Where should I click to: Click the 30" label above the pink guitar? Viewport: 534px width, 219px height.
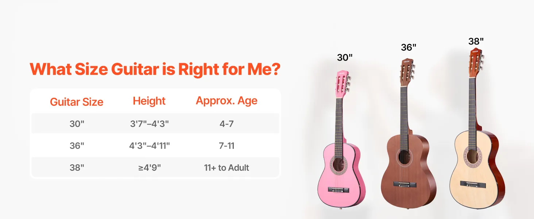[345, 57]
